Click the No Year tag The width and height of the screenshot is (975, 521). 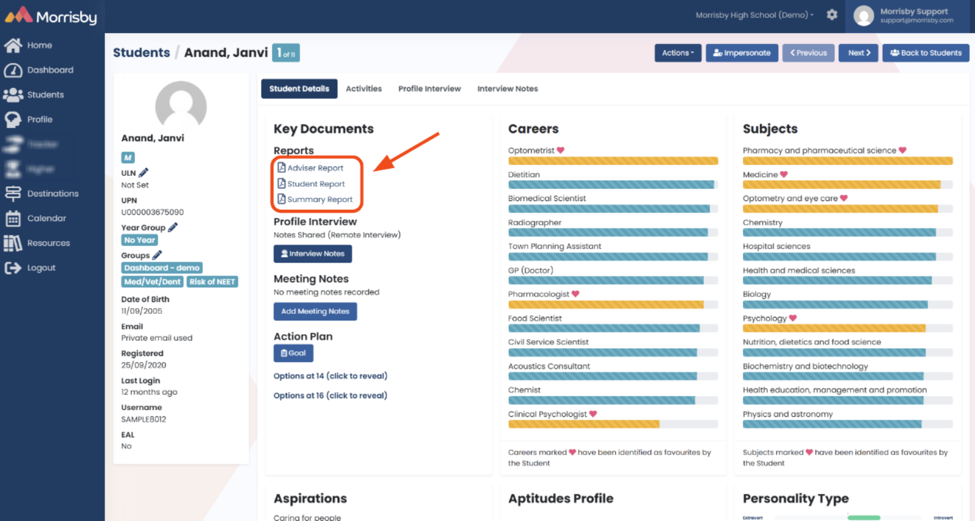click(139, 240)
